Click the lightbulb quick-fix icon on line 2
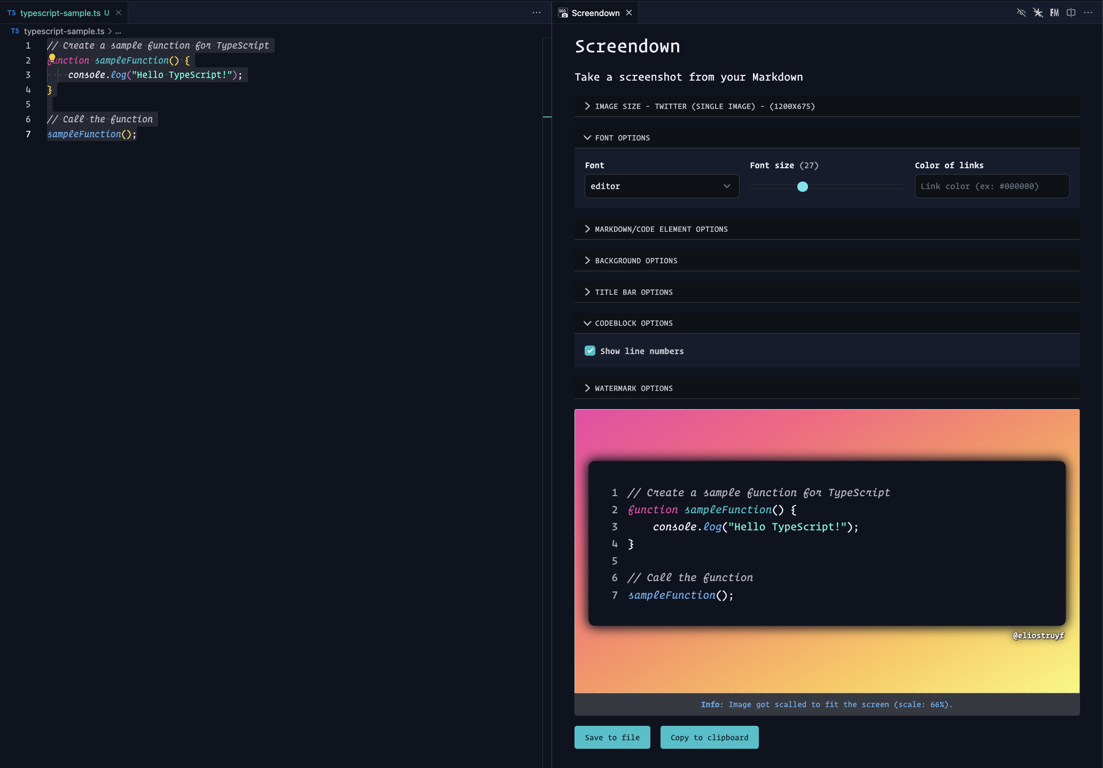 pos(52,58)
